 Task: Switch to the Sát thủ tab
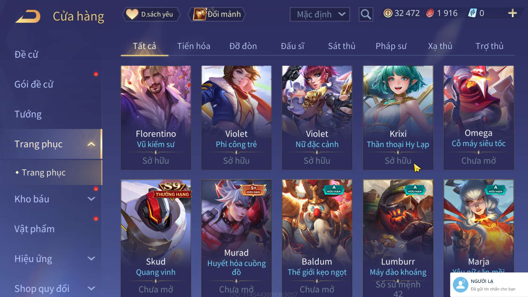[341, 46]
